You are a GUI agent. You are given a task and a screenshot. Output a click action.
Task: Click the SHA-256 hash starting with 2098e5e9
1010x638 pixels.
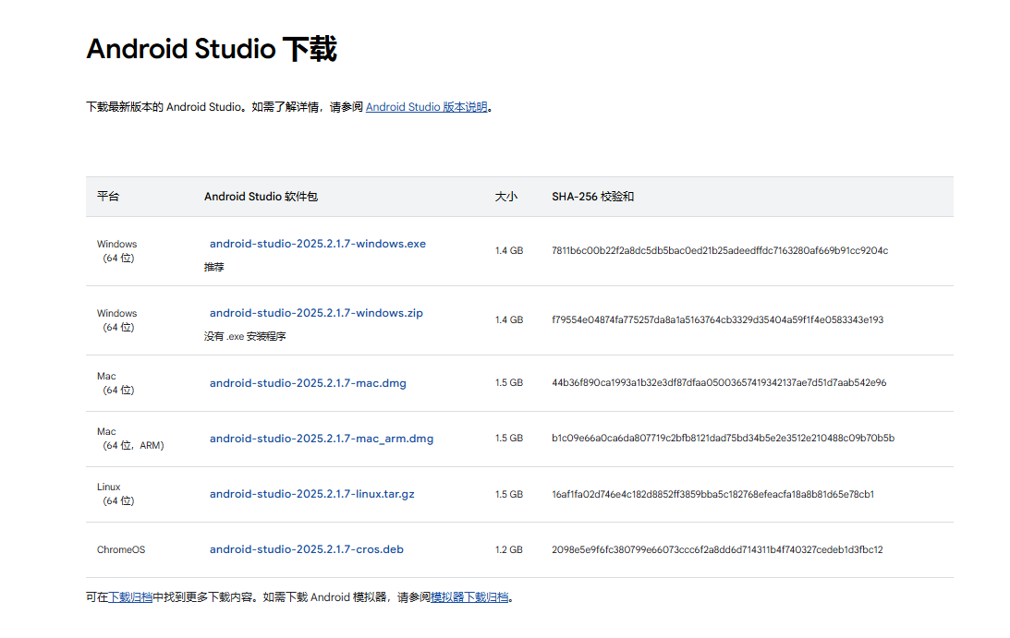point(717,549)
